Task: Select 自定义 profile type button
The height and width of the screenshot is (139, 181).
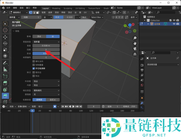Action: tap(53, 100)
